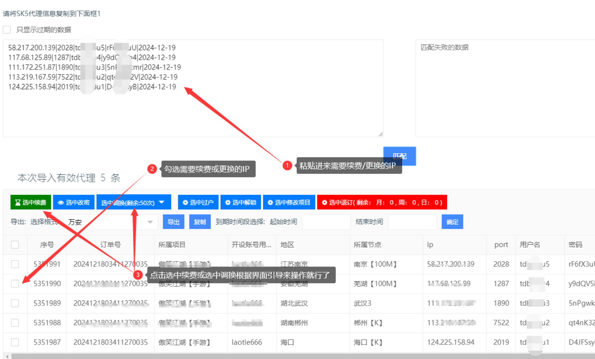Click the eye icon on 选中改密

[61, 203]
